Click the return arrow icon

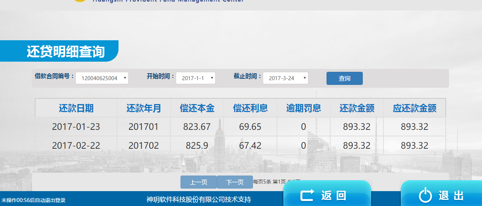coord(307,195)
